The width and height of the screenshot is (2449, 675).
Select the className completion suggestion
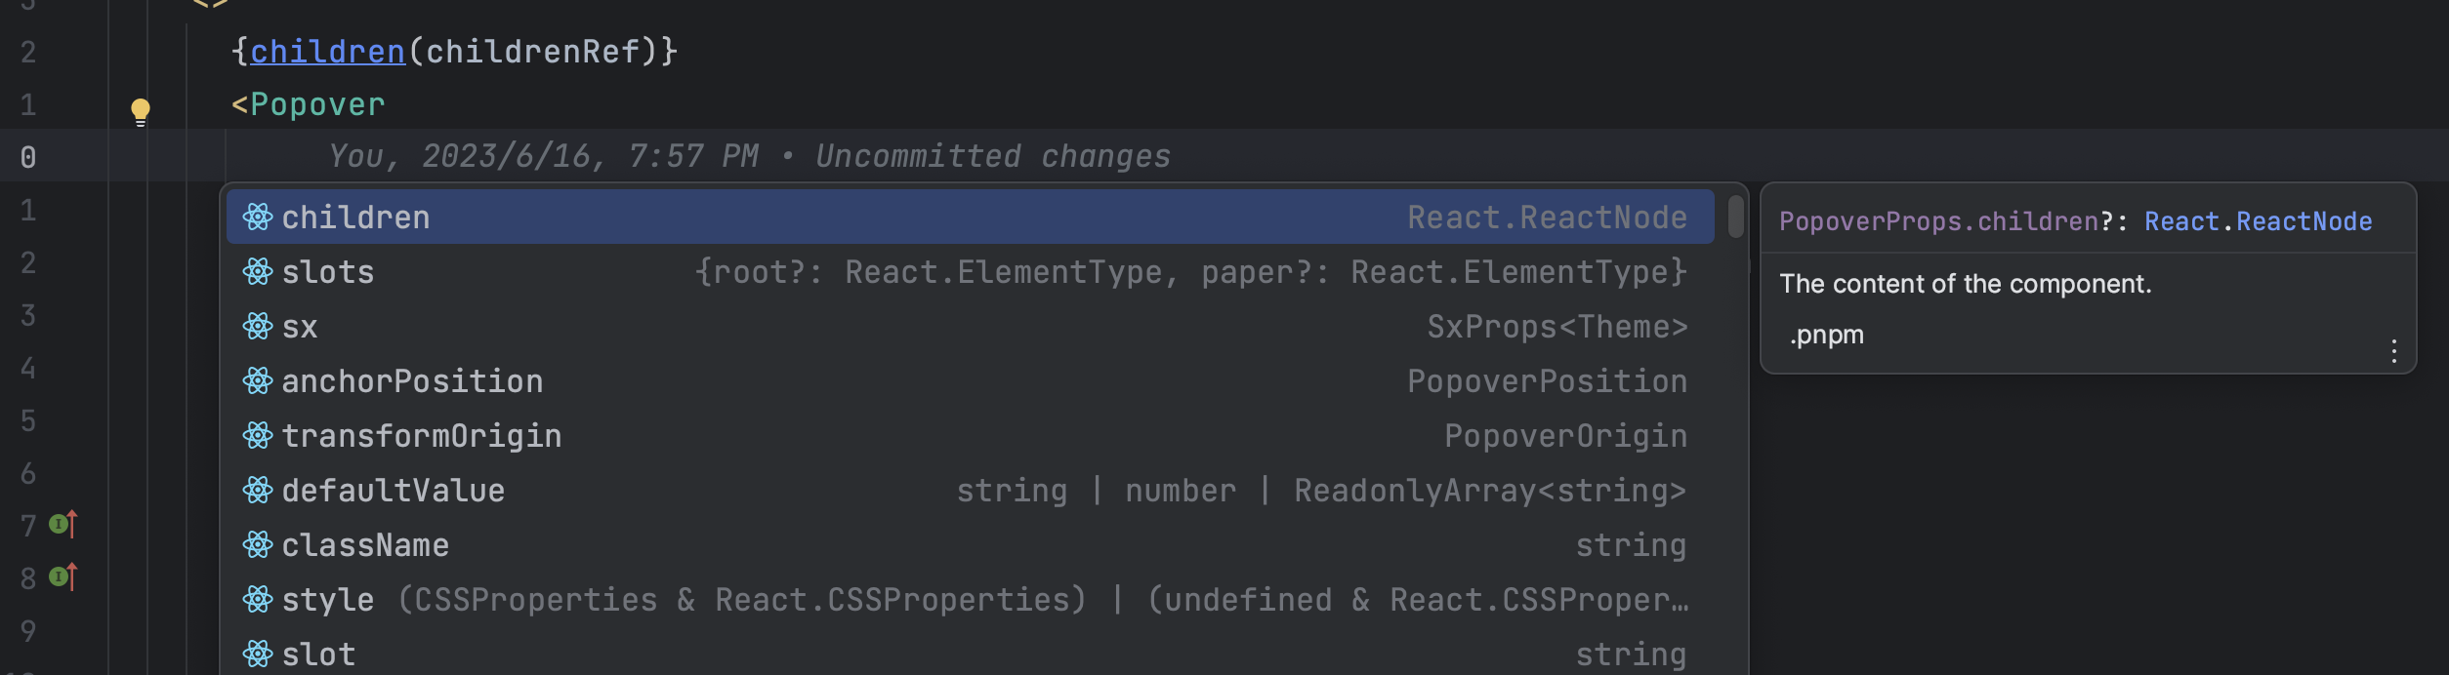364,545
